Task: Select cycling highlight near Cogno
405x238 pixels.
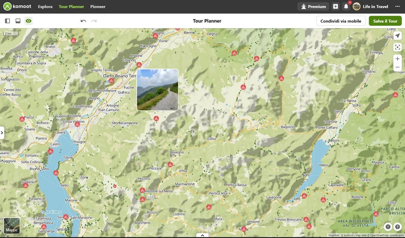Action: coord(155,36)
